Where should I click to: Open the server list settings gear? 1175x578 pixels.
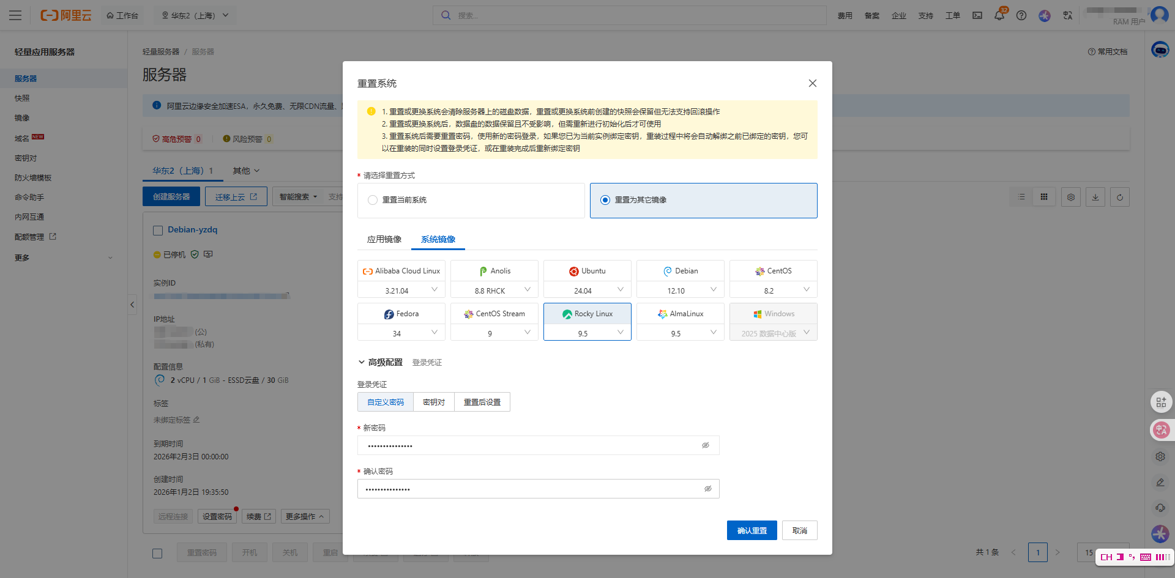1071,197
